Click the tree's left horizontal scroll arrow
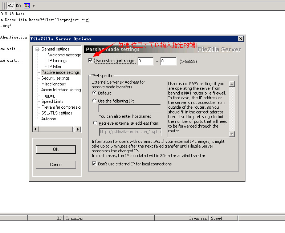 (x=35, y=129)
